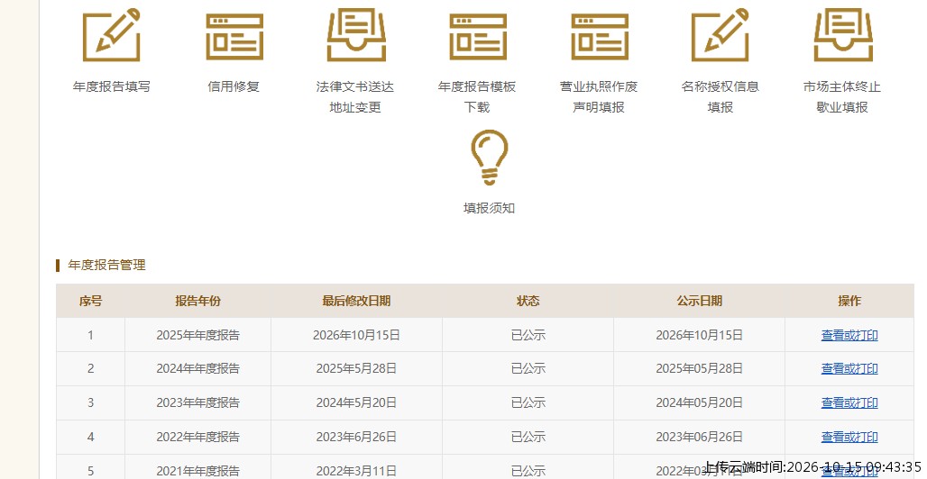The image size is (927, 479).
Task: Click the 名称授权信息填报 label
Action: point(720,97)
